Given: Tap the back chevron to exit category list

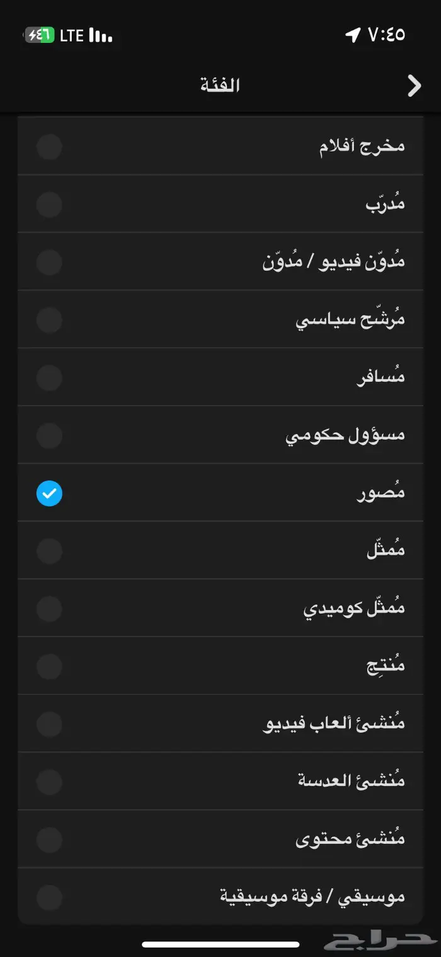Looking at the screenshot, I should (x=414, y=85).
